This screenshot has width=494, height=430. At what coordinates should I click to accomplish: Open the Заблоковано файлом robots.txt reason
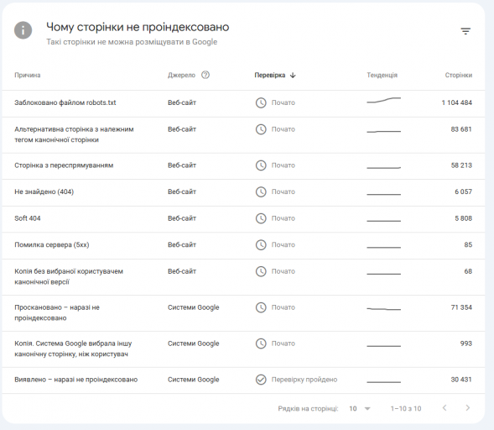(65, 102)
